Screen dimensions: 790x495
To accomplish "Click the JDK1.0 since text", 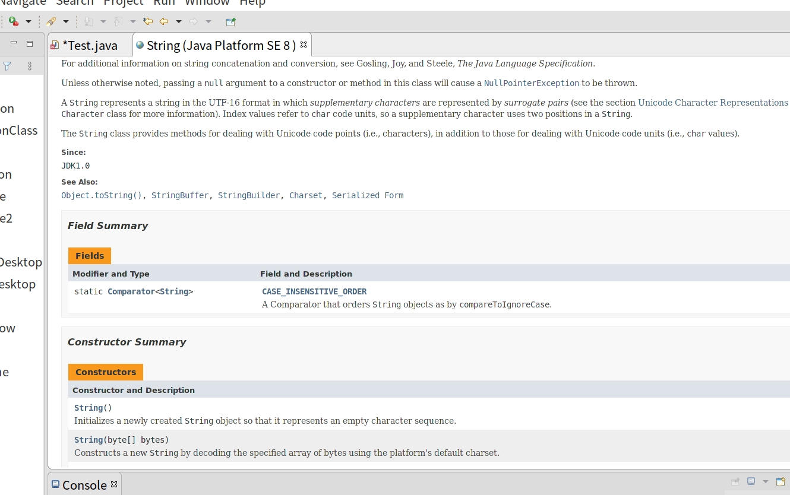I will coord(75,166).
